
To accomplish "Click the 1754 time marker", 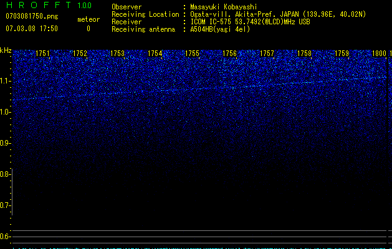I will click(x=155, y=54).
